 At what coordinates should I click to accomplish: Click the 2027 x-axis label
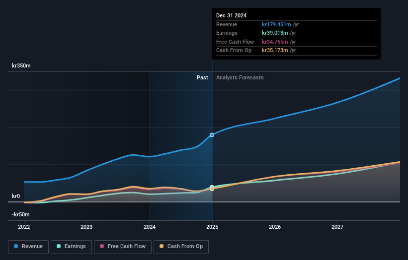click(337, 227)
